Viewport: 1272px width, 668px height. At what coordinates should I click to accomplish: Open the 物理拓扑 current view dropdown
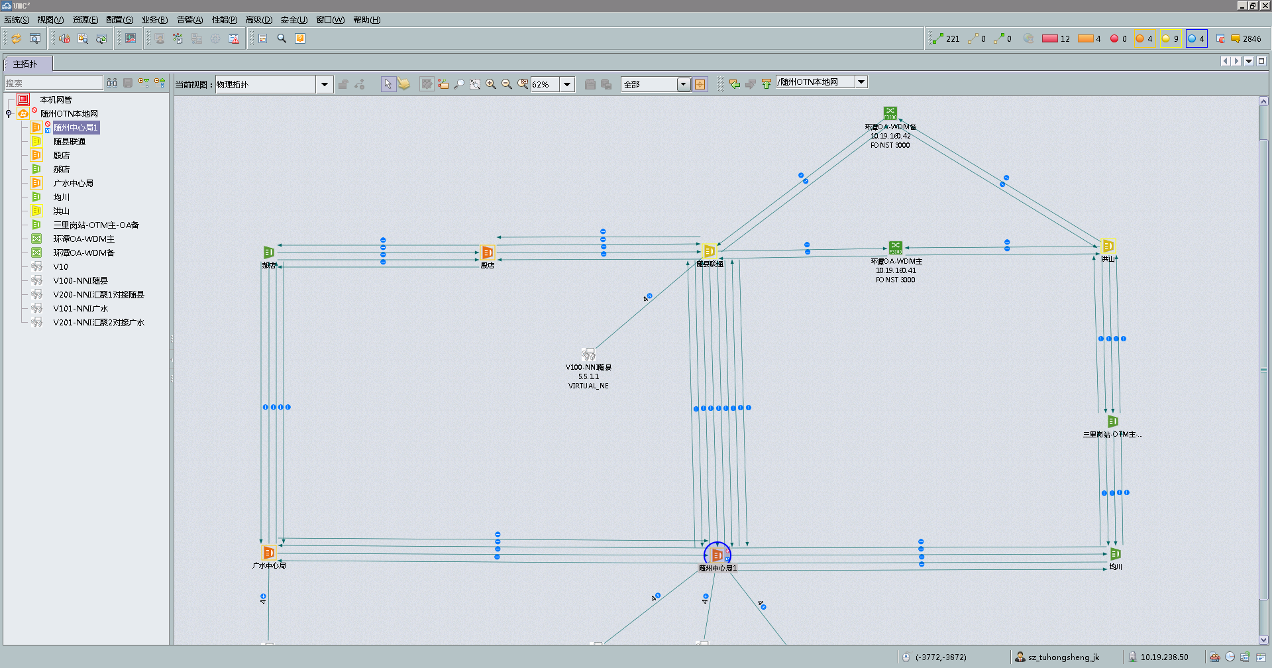pyautogui.click(x=324, y=84)
